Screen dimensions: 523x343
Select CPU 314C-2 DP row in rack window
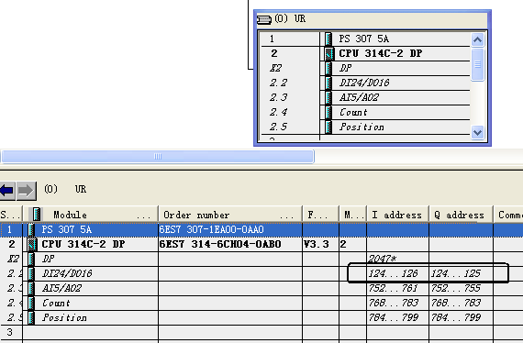pyautogui.click(x=365, y=53)
